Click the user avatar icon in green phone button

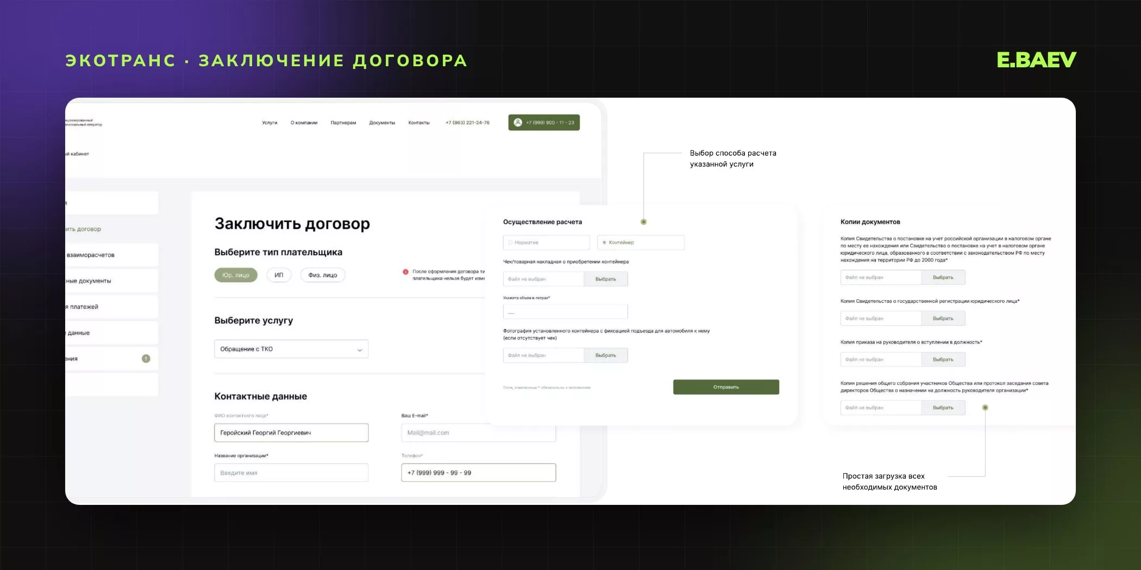[x=518, y=123]
